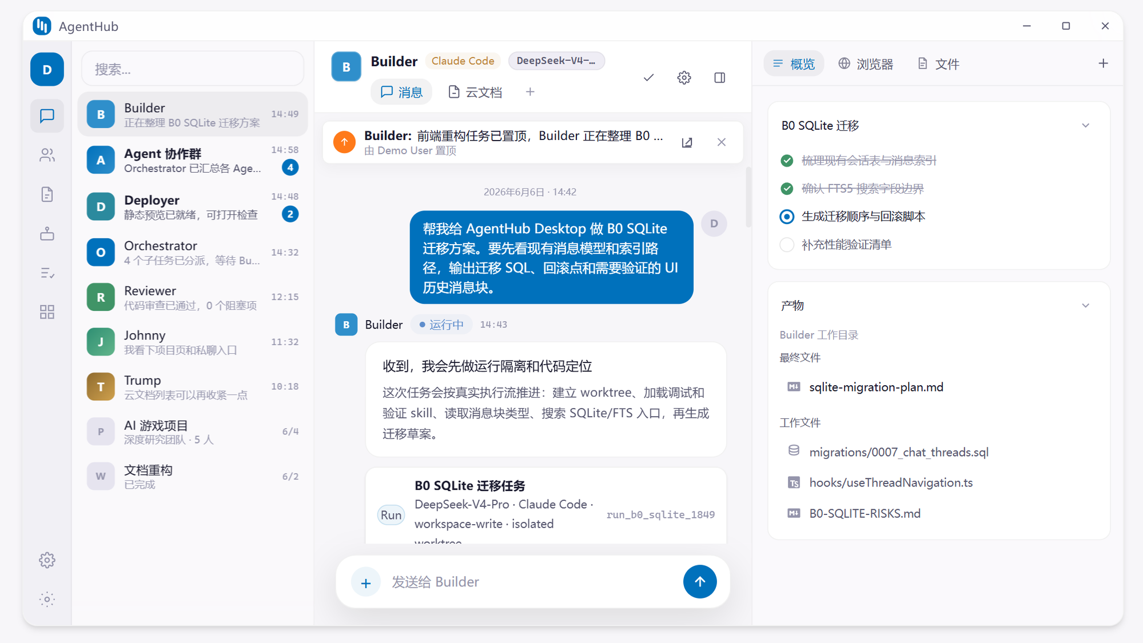
Task: Open the Messages chat icon in the sidebar
Action: [x=47, y=116]
